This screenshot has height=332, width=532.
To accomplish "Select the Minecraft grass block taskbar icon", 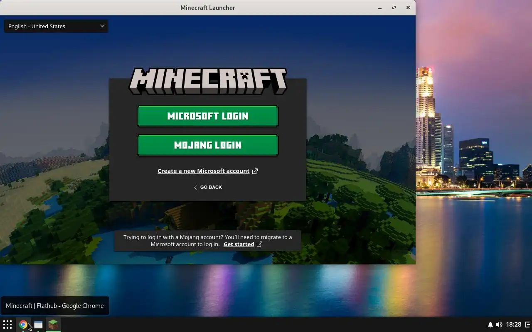I will pyautogui.click(x=53, y=325).
